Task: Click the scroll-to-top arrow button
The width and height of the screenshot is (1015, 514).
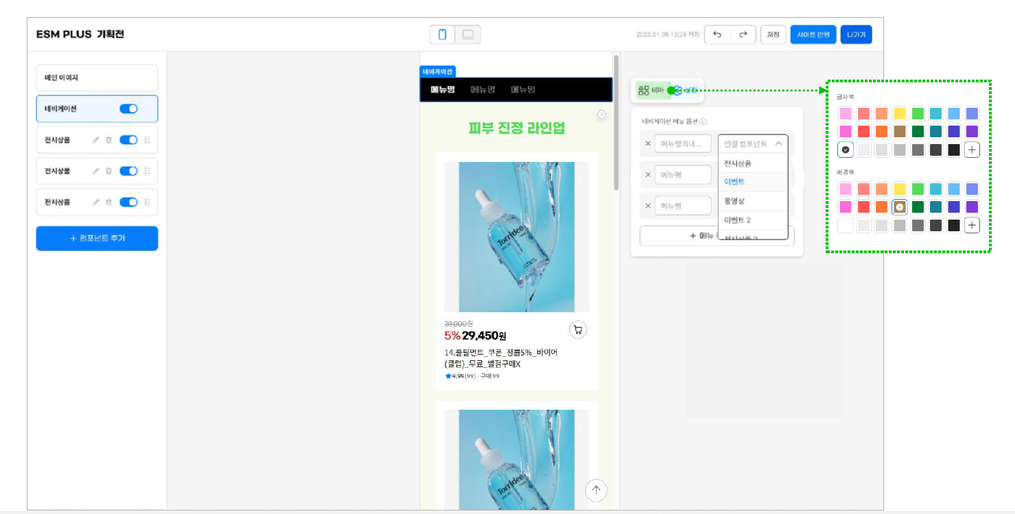Action: pyautogui.click(x=596, y=489)
